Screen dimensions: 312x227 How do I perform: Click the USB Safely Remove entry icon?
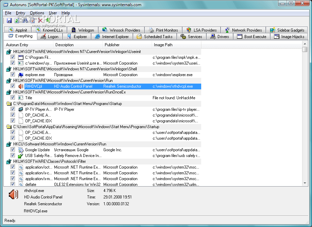[21, 156]
